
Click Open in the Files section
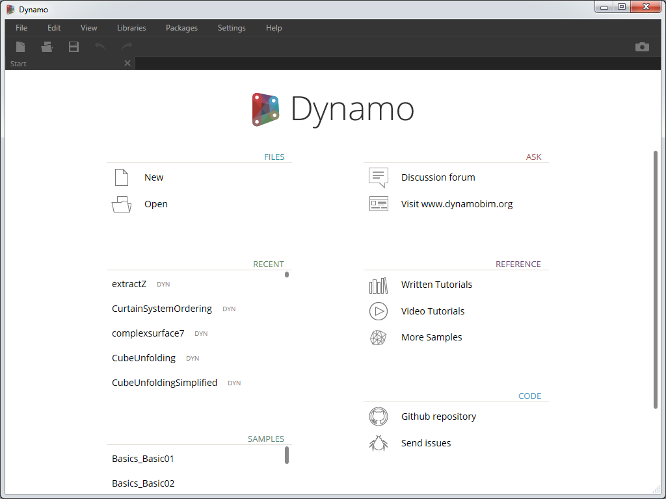click(156, 204)
